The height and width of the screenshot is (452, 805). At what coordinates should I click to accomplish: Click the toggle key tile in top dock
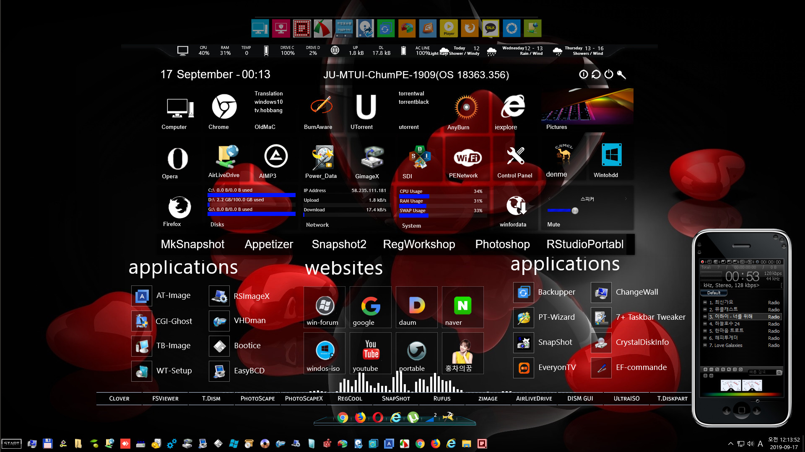pyautogui.click(x=344, y=28)
